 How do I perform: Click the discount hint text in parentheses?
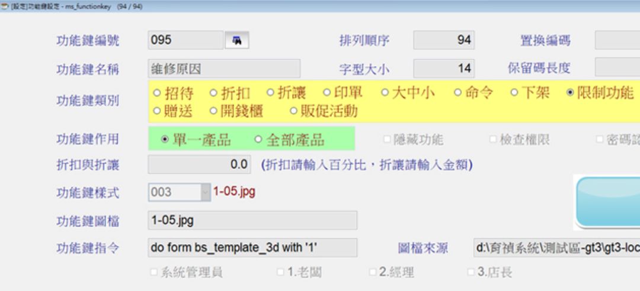coord(367,165)
